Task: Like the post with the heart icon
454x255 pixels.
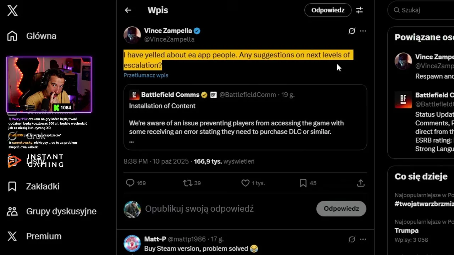Action: point(245,183)
